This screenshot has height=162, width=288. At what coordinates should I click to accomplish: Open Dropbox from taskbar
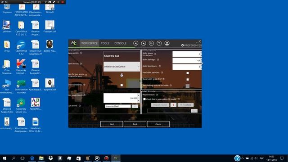click(50, 158)
